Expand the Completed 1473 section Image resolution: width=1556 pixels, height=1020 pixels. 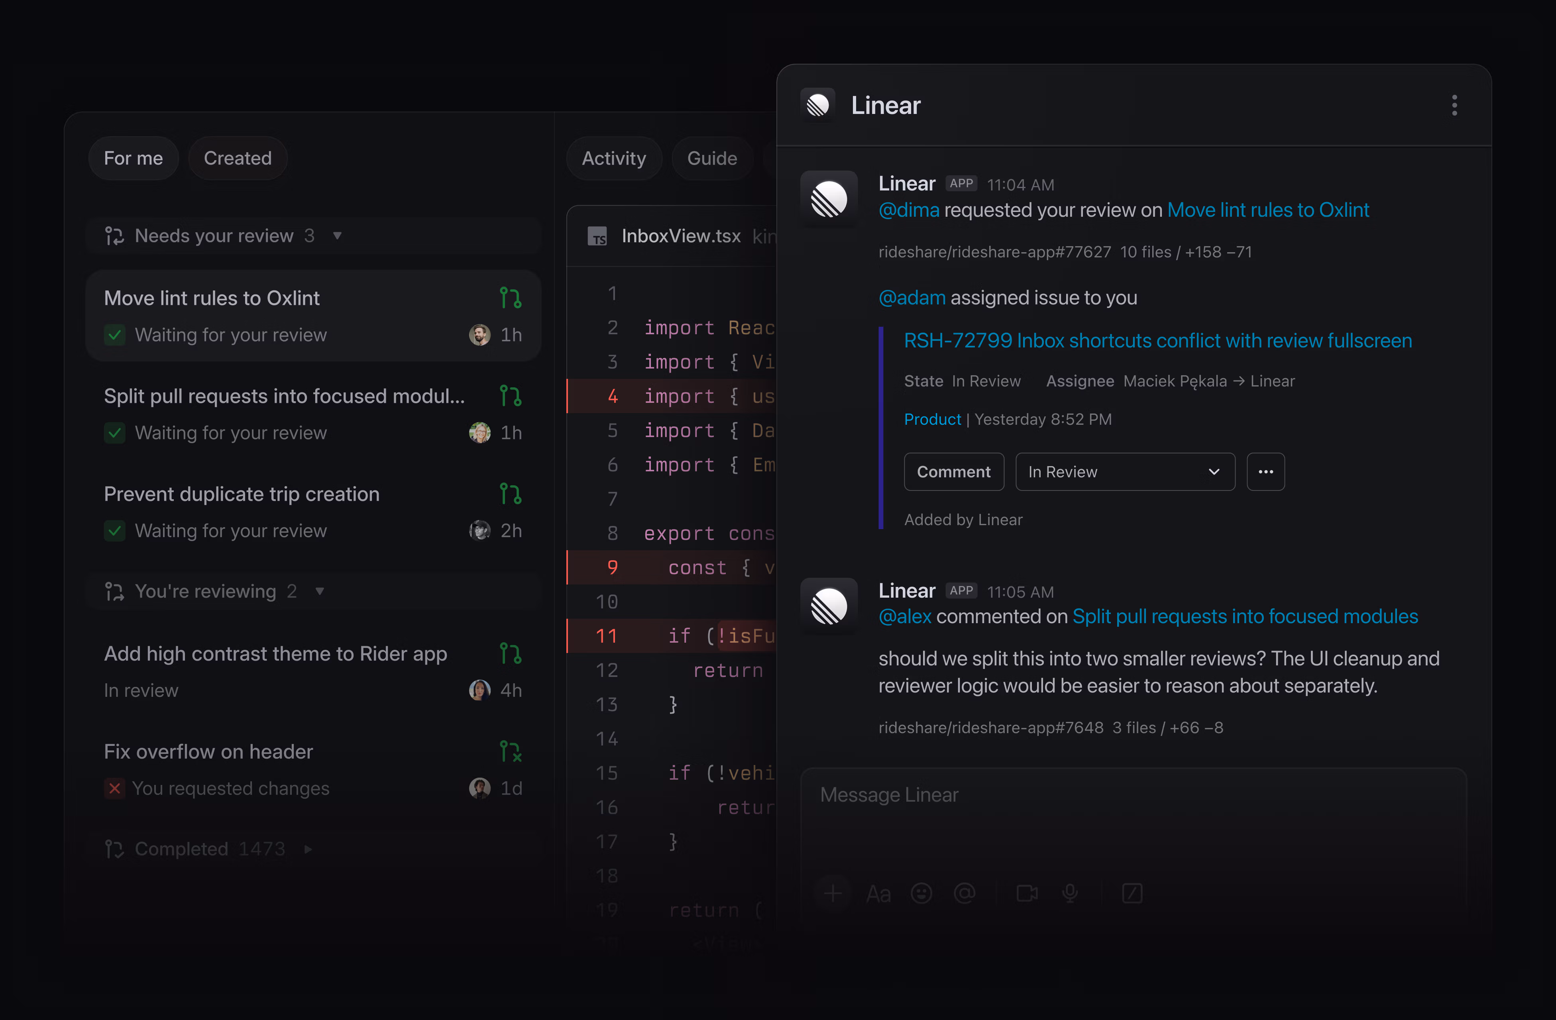pyautogui.click(x=308, y=849)
